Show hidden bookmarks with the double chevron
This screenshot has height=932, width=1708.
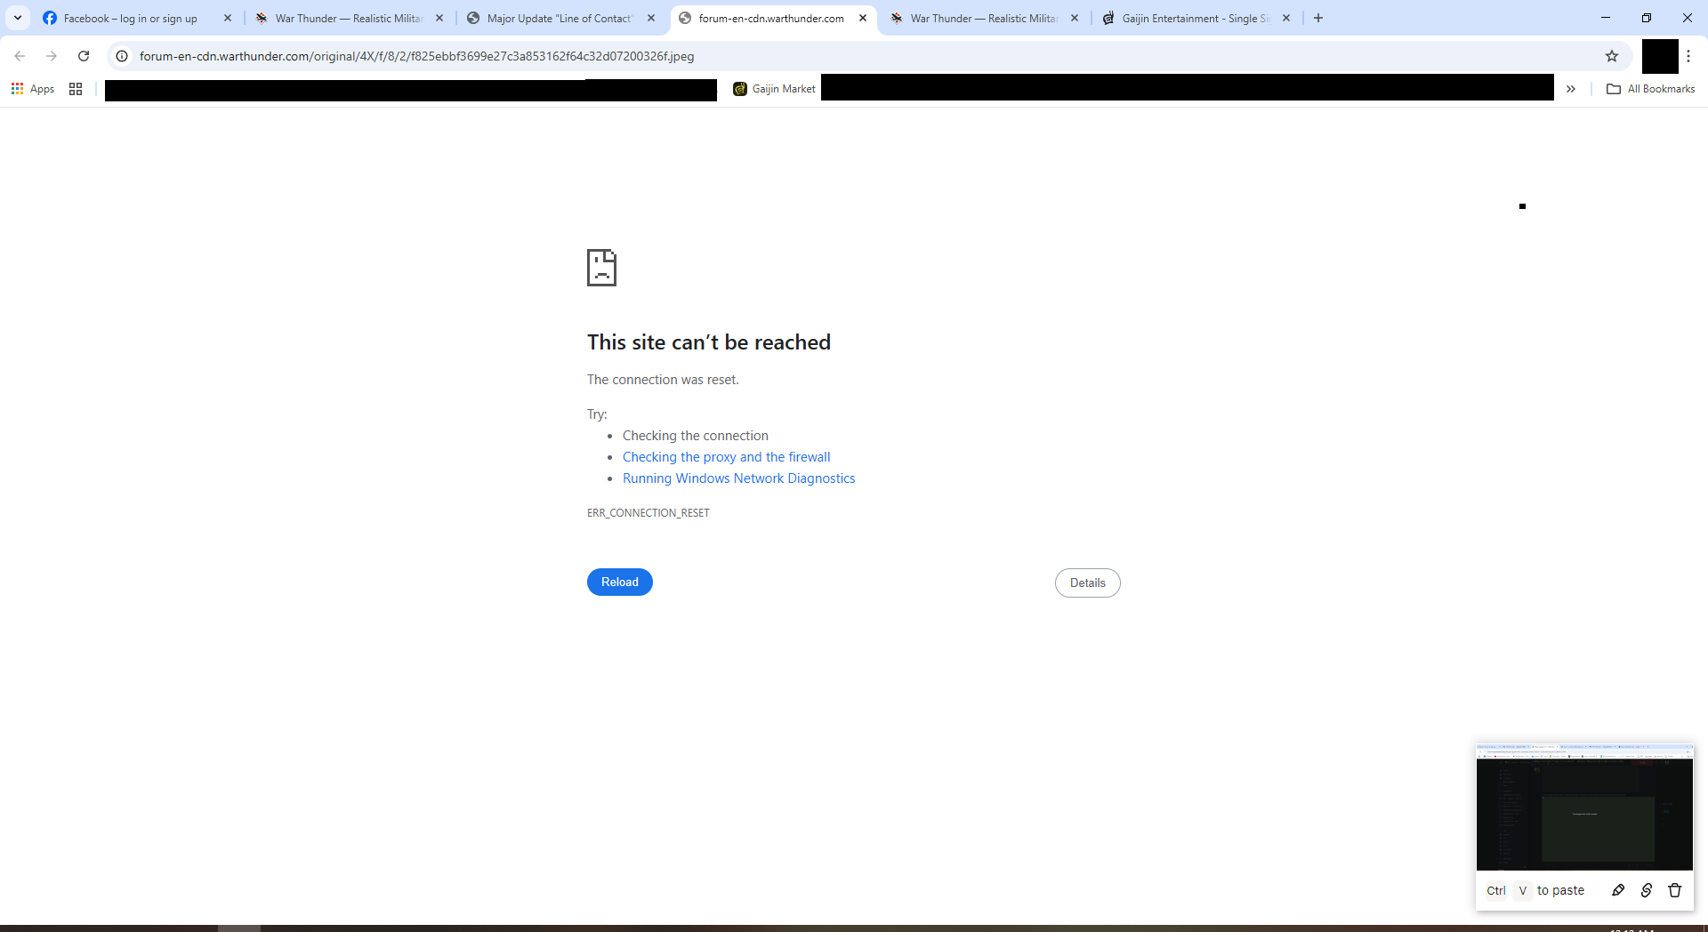[x=1571, y=89]
